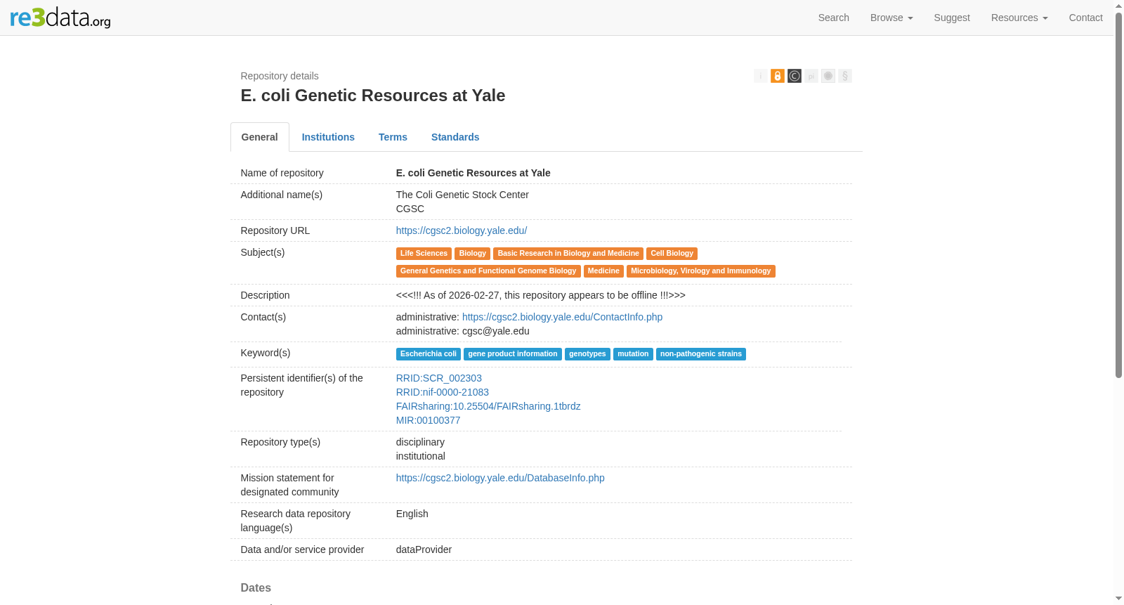This screenshot has height=605, width=1124.
Task: Switch to the Institutions tab
Action: (328, 137)
